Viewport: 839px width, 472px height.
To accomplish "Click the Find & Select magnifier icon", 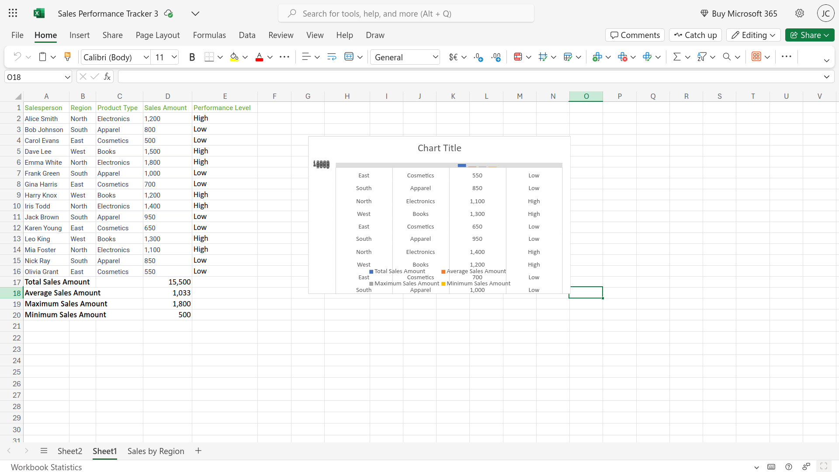I will click(727, 57).
